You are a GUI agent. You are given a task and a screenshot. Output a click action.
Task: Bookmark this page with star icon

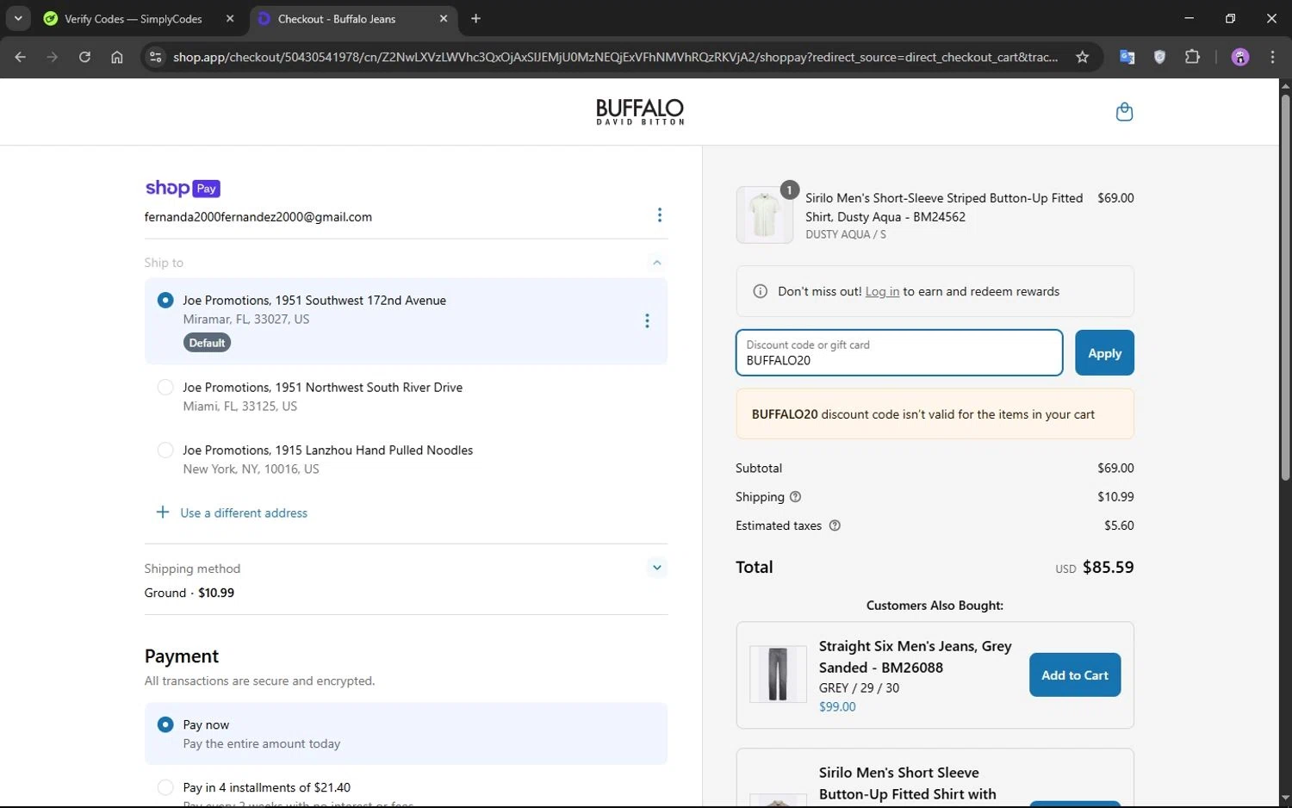click(1083, 57)
